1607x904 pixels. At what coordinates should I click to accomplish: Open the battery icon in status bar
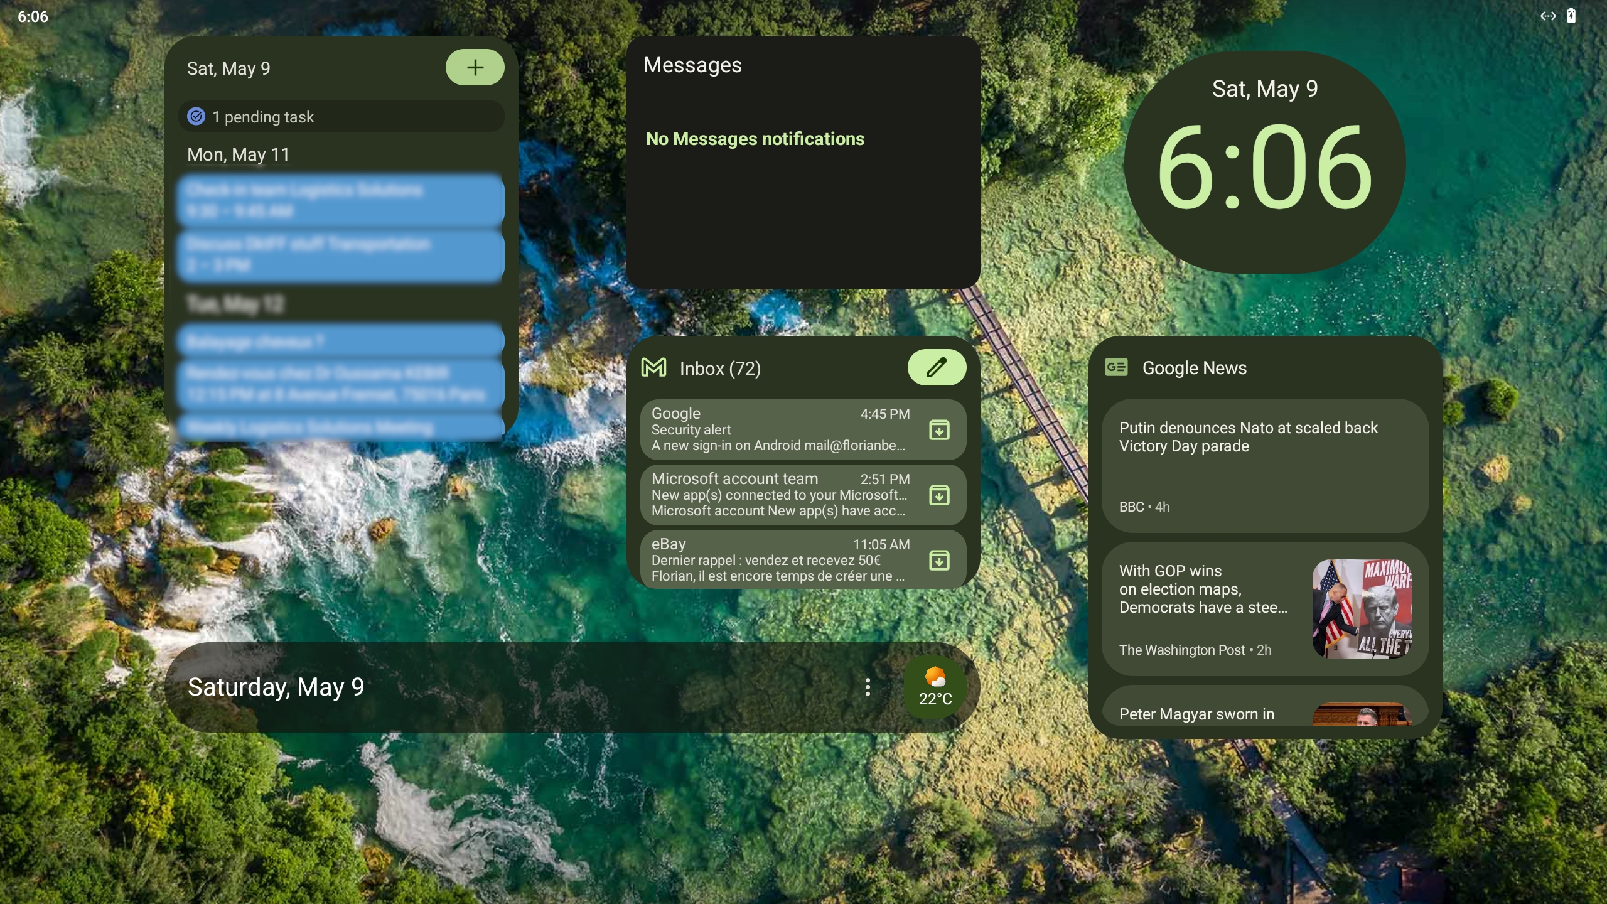(1571, 16)
